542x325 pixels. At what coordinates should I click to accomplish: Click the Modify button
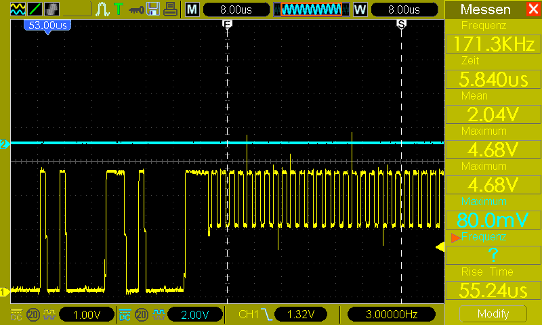coord(493,313)
